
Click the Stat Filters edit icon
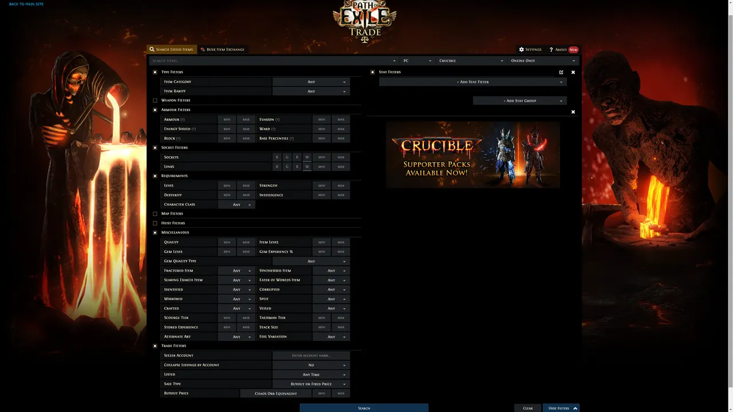561,72
